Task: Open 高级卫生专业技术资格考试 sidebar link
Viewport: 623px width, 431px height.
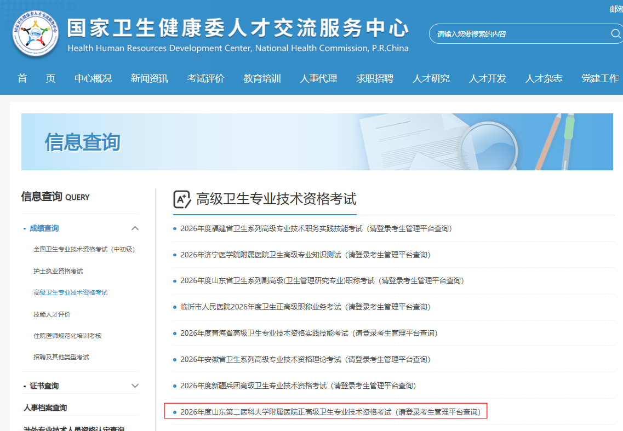Action: pos(71,293)
